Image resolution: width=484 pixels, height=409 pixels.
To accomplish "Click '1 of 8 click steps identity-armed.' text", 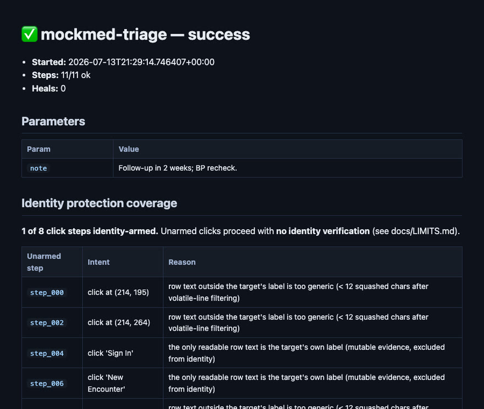I will point(90,231).
